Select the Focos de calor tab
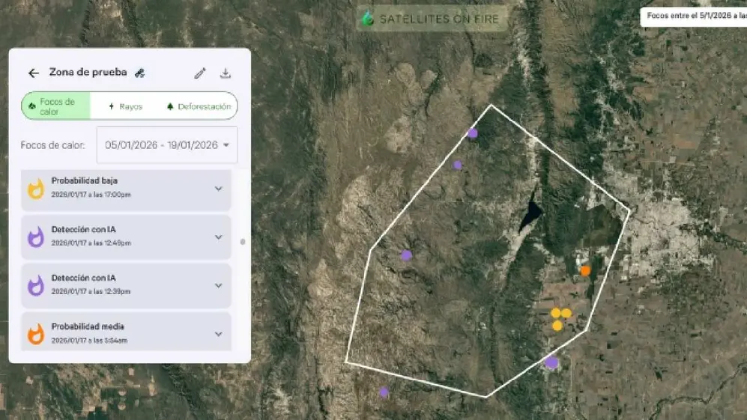 coord(55,106)
